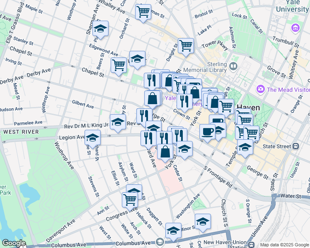Select the shopping bag marker above George St
Screen dimensions: 310x248
click(152, 98)
